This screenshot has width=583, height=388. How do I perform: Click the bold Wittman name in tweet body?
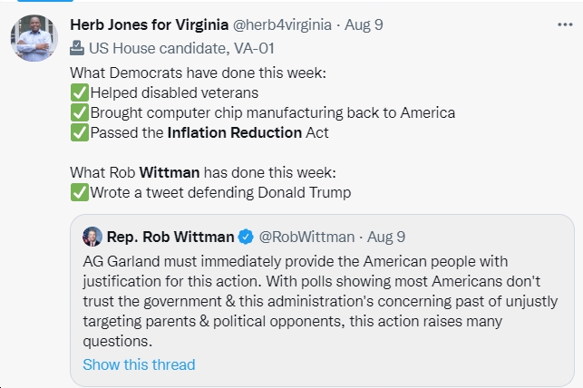(x=170, y=172)
